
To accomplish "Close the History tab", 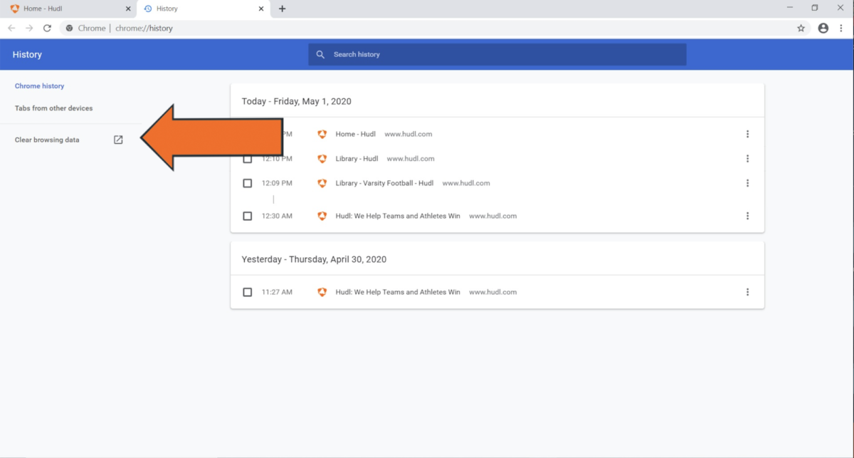I will [261, 9].
